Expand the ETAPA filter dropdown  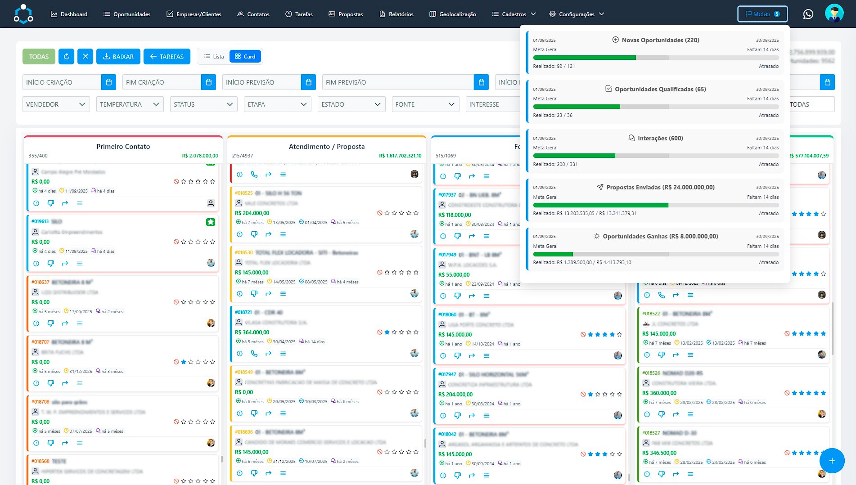pyautogui.click(x=277, y=104)
